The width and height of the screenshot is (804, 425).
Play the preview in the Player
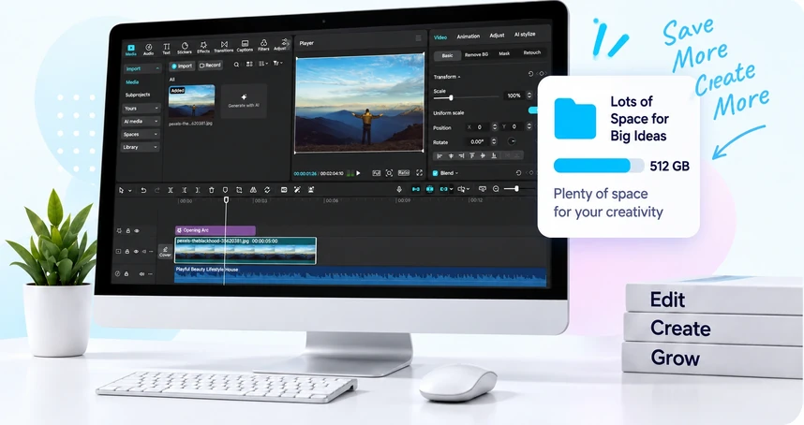358,173
